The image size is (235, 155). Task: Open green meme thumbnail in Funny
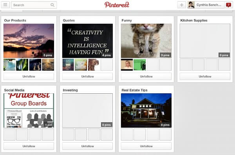pyautogui.click(x=140, y=65)
